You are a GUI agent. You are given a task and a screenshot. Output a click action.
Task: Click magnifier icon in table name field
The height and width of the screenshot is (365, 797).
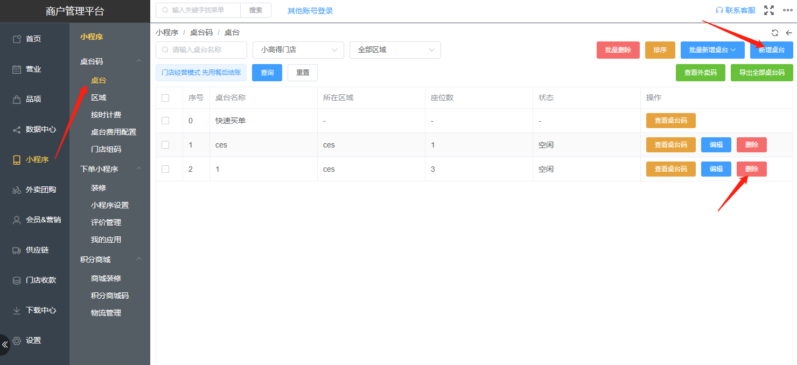tap(166, 50)
